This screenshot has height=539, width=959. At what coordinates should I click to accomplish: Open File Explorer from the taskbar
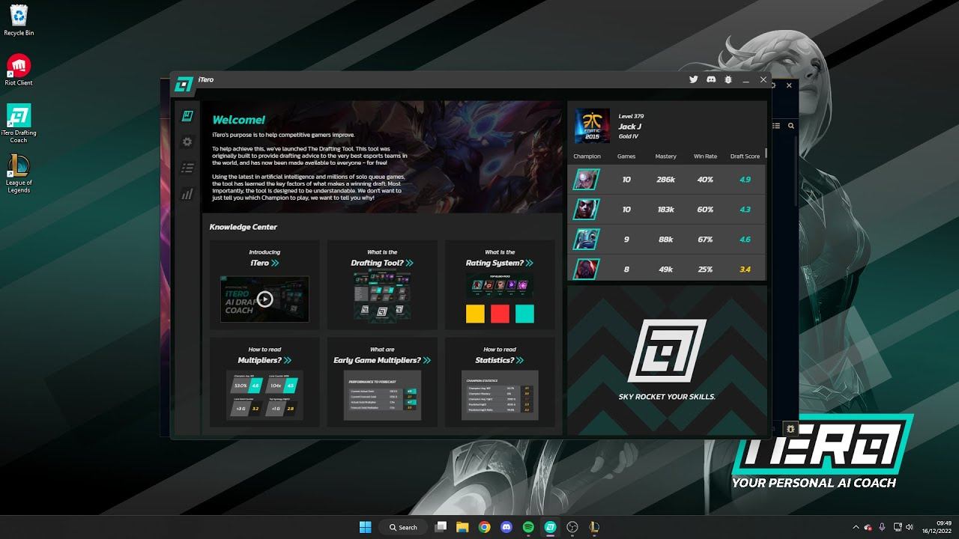(x=462, y=527)
